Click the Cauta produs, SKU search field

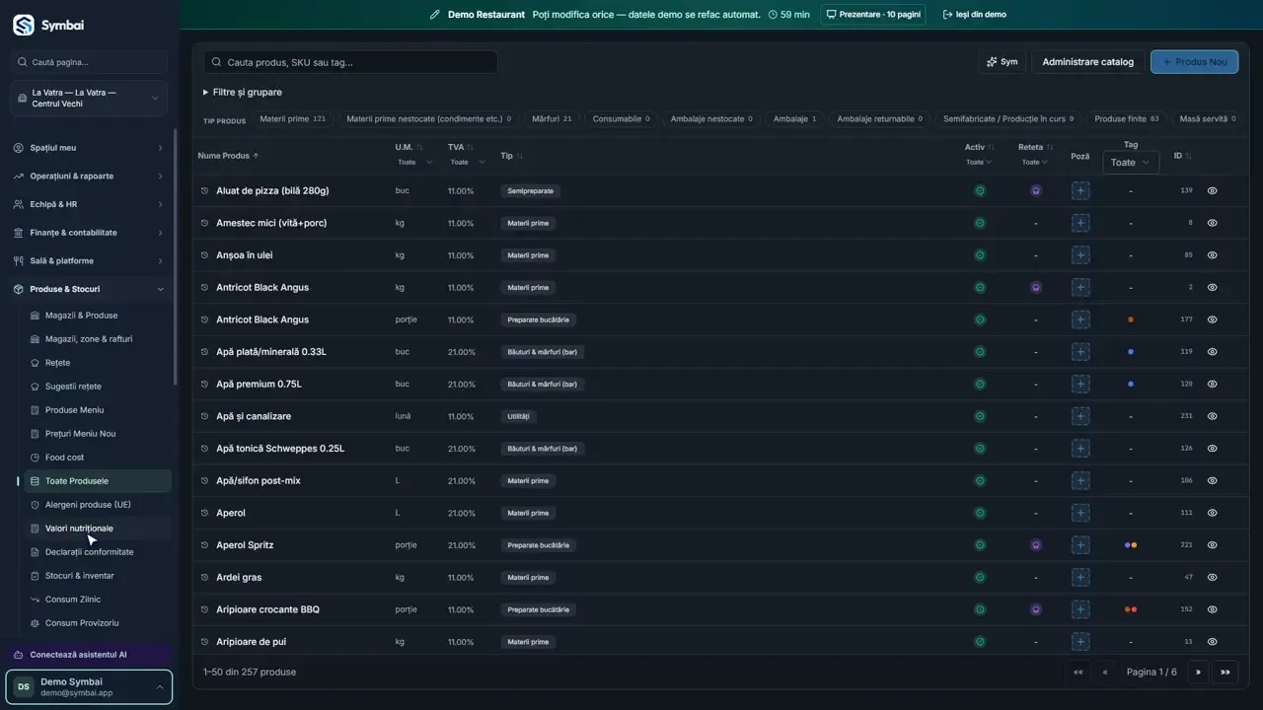tap(350, 62)
